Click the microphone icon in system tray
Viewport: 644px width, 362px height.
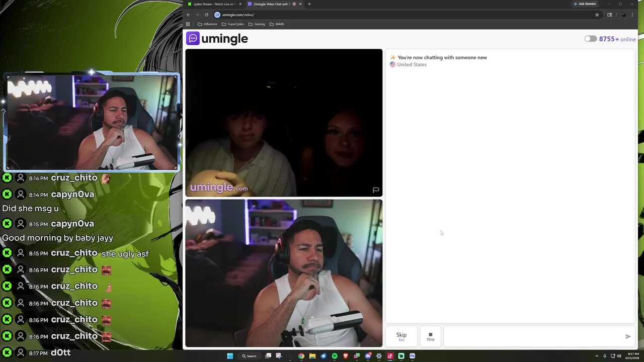pyautogui.click(x=605, y=356)
